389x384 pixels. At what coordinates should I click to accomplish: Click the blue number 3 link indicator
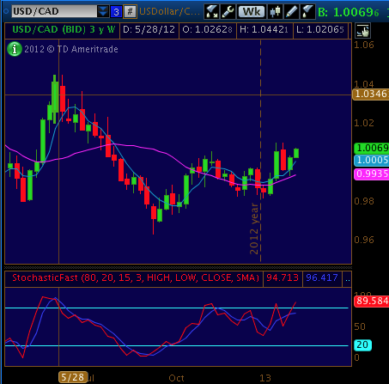(x=116, y=12)
